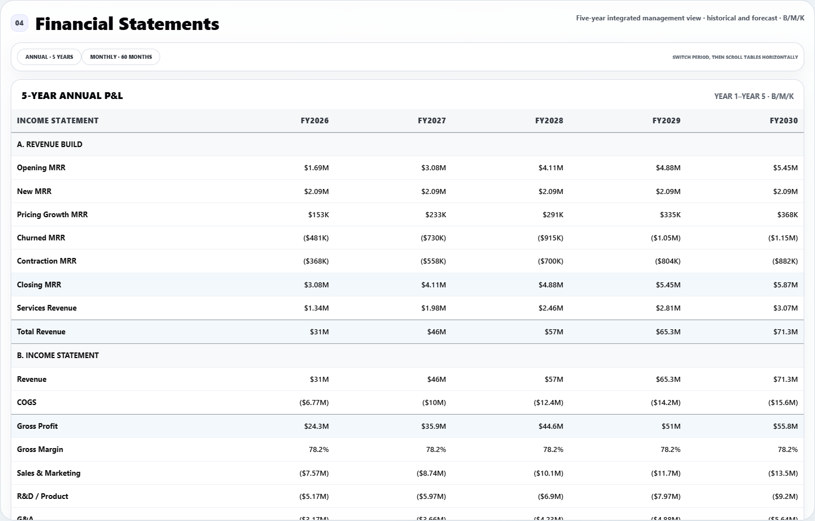Click the Pricing Growth MRR row label

(52, 214)
